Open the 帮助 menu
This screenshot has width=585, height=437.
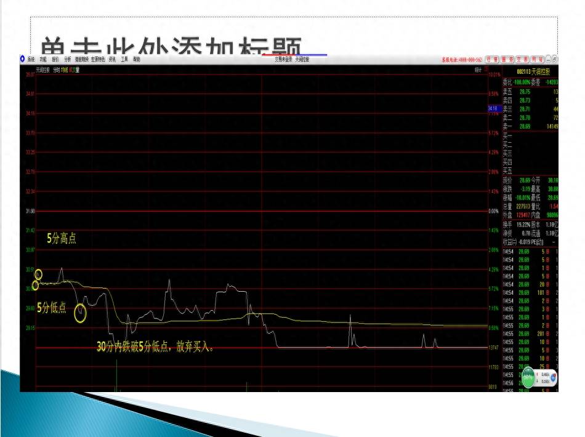(137, 59)
